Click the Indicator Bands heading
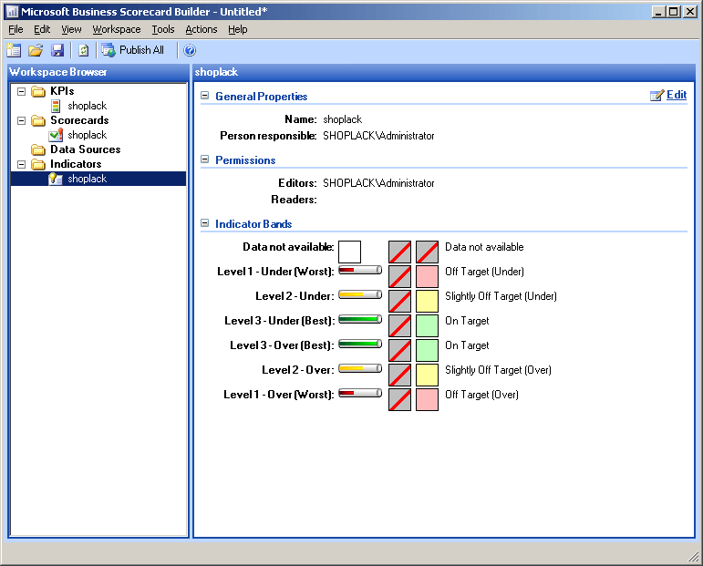 point(253,223)
